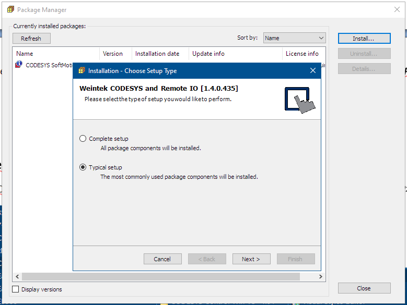Viewport: 407px width, 305px height.
Task: Click the Refresh button
Action: (31, 38)
